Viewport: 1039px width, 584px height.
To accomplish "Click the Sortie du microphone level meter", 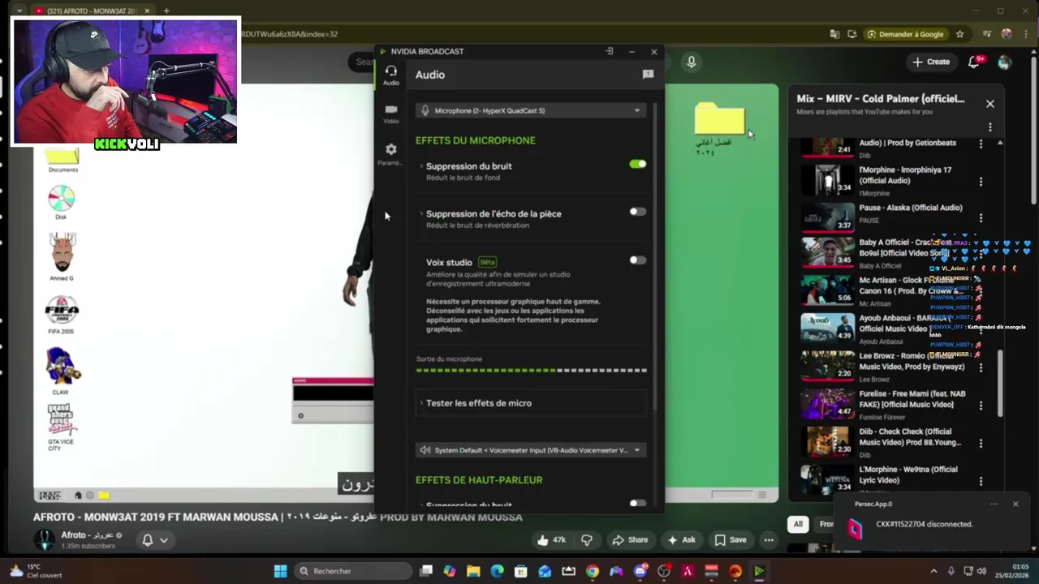I will (x=532, y=370).
